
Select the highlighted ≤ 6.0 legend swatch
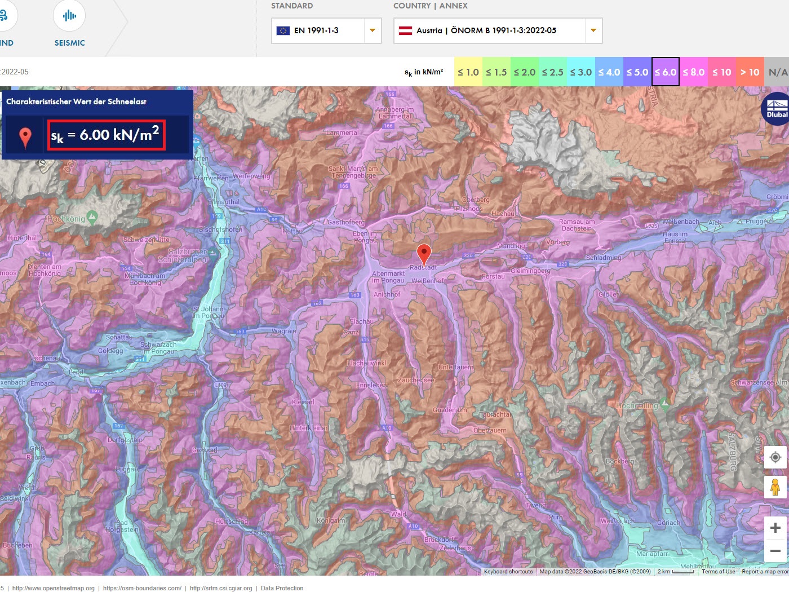click(666, 72)
